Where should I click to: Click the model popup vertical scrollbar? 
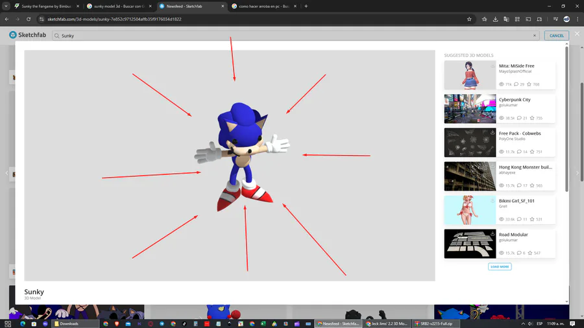567,119
